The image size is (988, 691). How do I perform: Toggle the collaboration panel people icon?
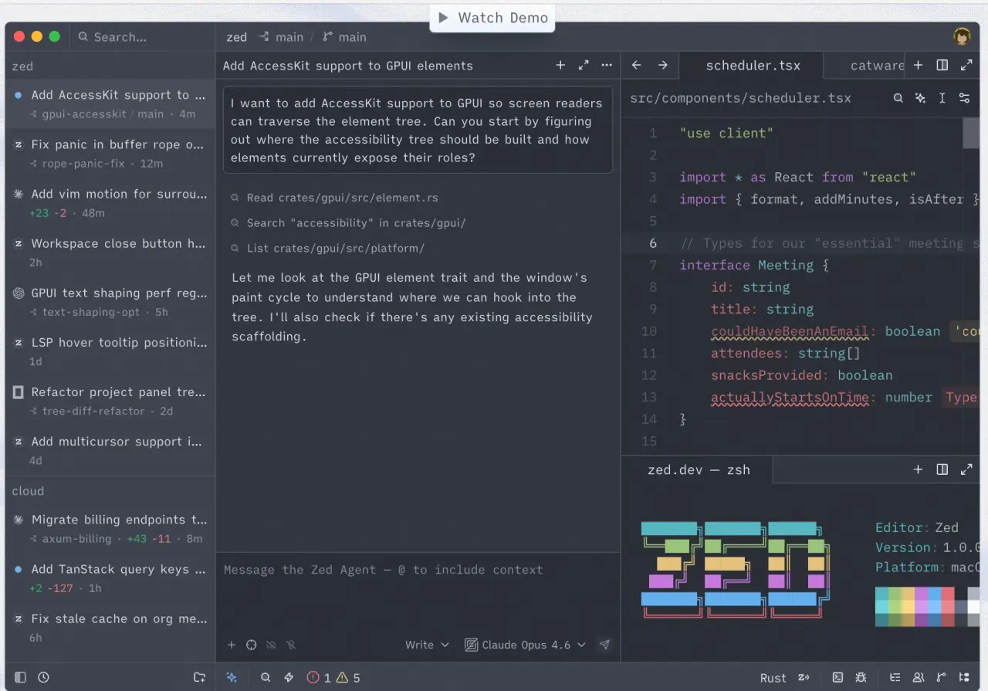[919, 677]
